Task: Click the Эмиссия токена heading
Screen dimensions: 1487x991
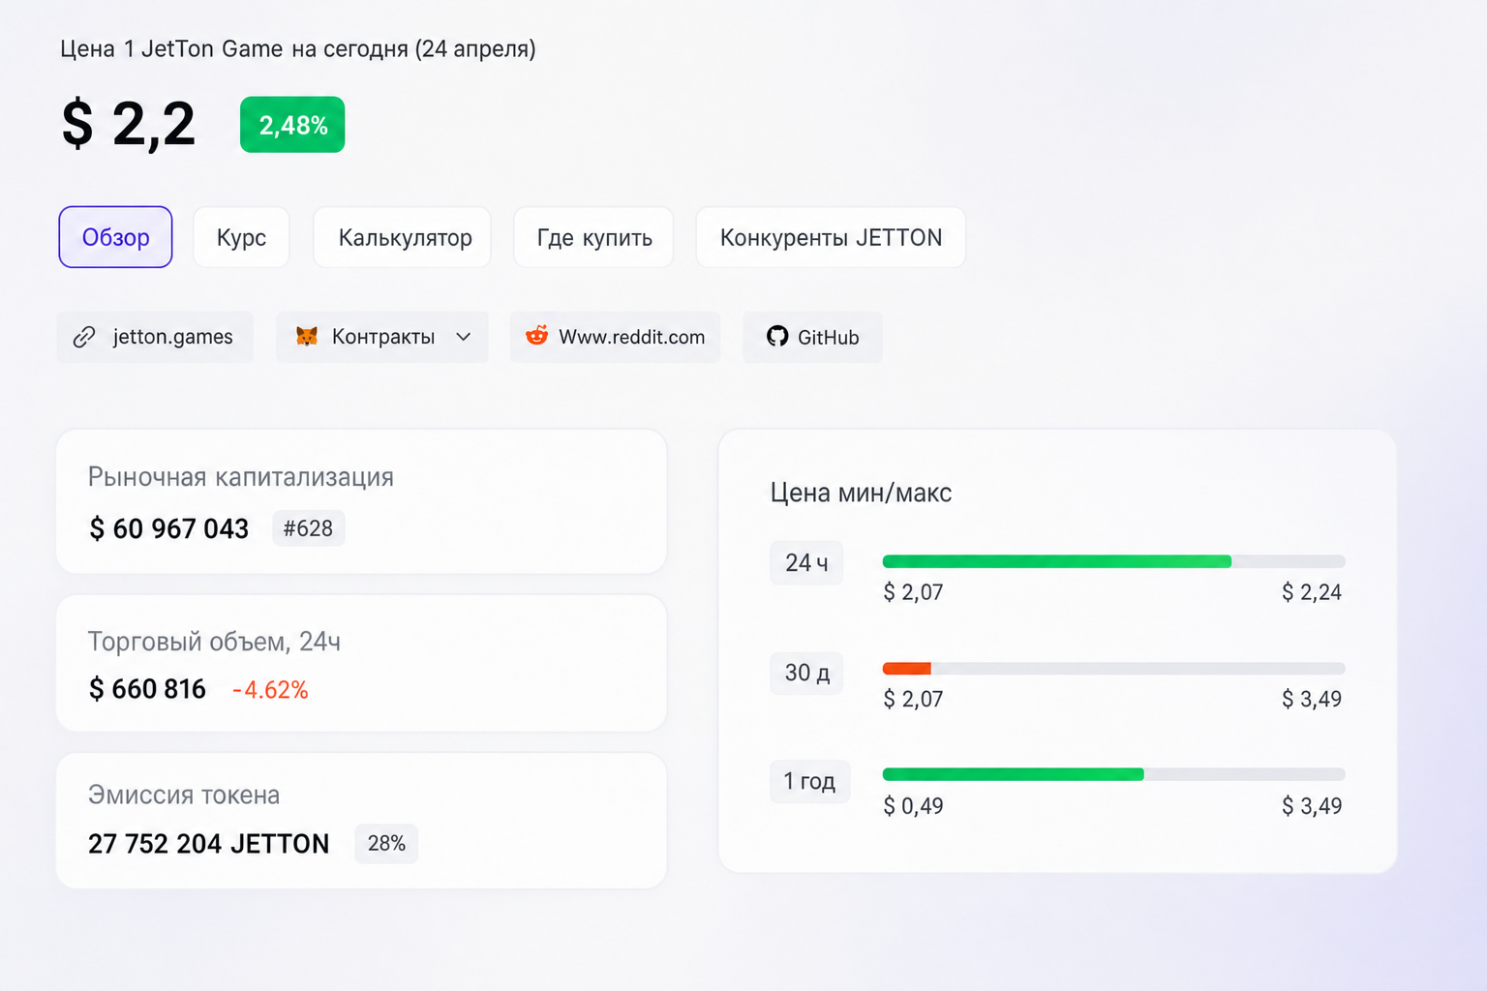Action: [x=184, y=795]
